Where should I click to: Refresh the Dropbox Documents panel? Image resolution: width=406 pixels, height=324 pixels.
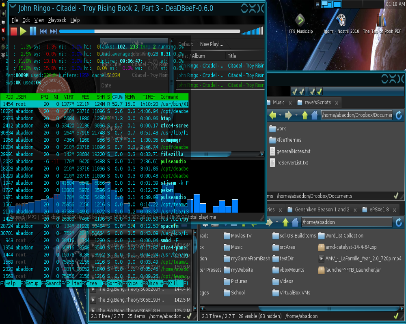tap(399, 115)
